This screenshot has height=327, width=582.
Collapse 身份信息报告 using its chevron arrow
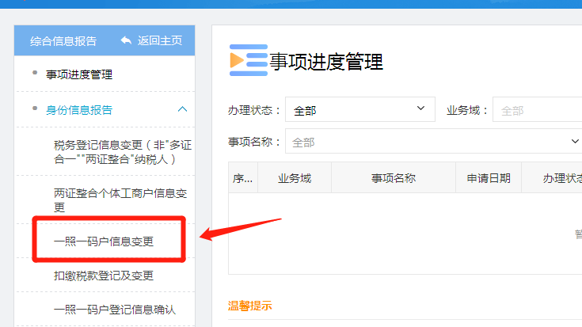[182, 110]
